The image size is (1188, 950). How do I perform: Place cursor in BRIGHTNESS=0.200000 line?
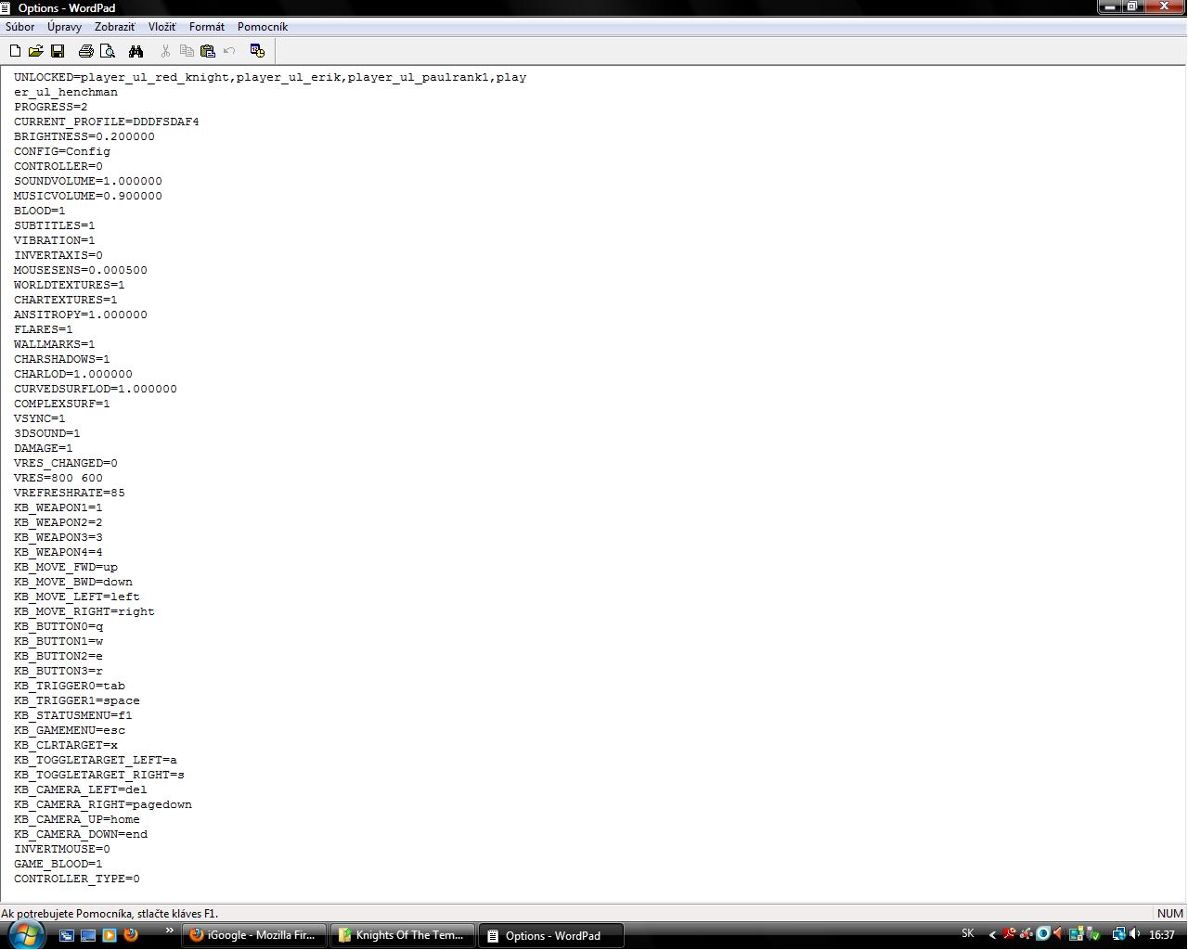(84, 136)
